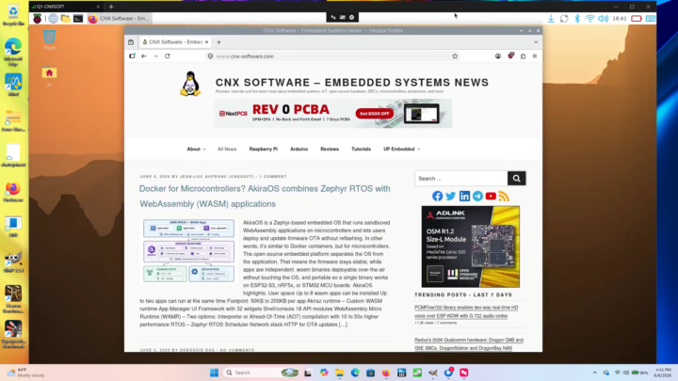Close the CNX Software Firefox tab

(206, 42)
